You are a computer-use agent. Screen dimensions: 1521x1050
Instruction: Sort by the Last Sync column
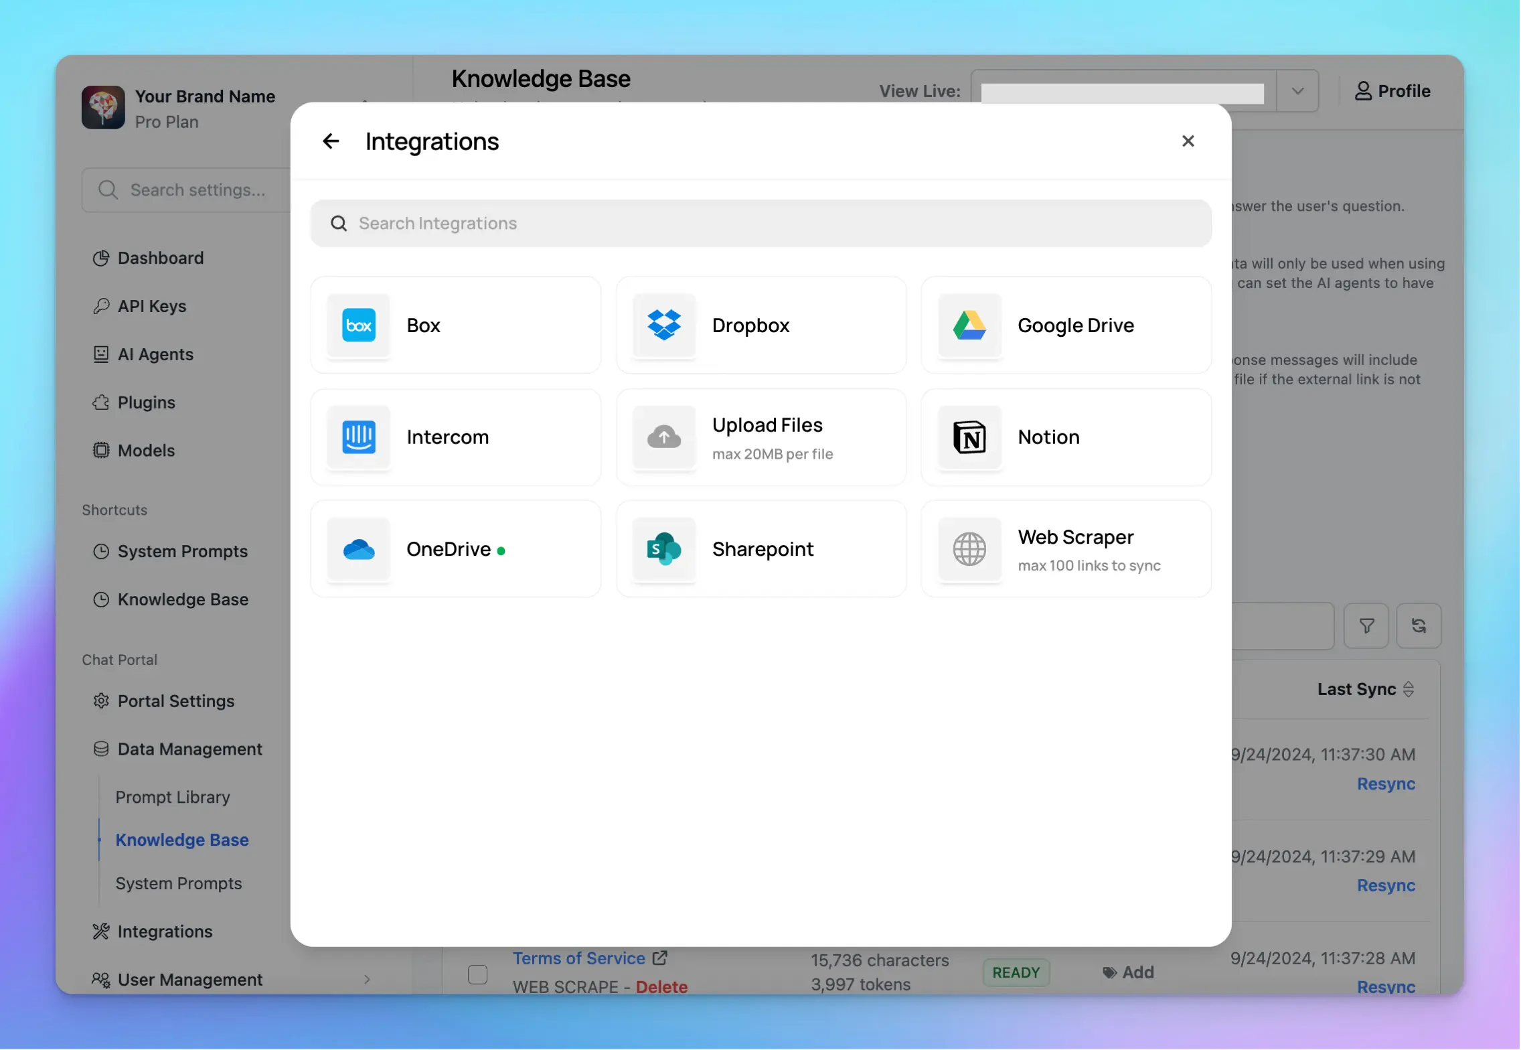tap(1366, 690)
